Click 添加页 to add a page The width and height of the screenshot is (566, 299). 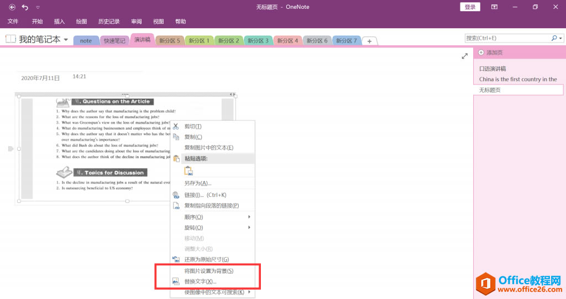click(491, 52)
